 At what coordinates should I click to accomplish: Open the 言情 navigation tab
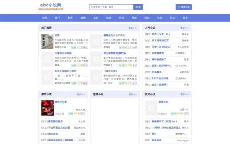click(83, 18)
